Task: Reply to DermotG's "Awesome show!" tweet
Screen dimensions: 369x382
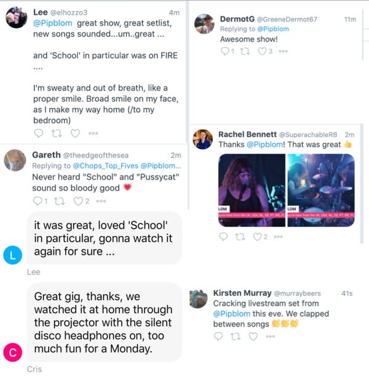Action: pyautogui.click(x=225, y=51)
